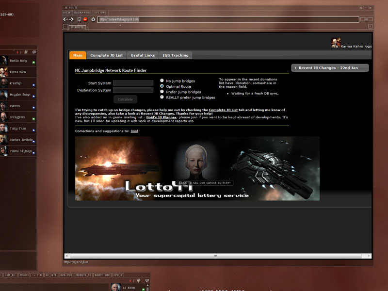This screenshot has width=388, height=291.
Task: Click the horizontal scrollbar left arrow
Action: 67,256
